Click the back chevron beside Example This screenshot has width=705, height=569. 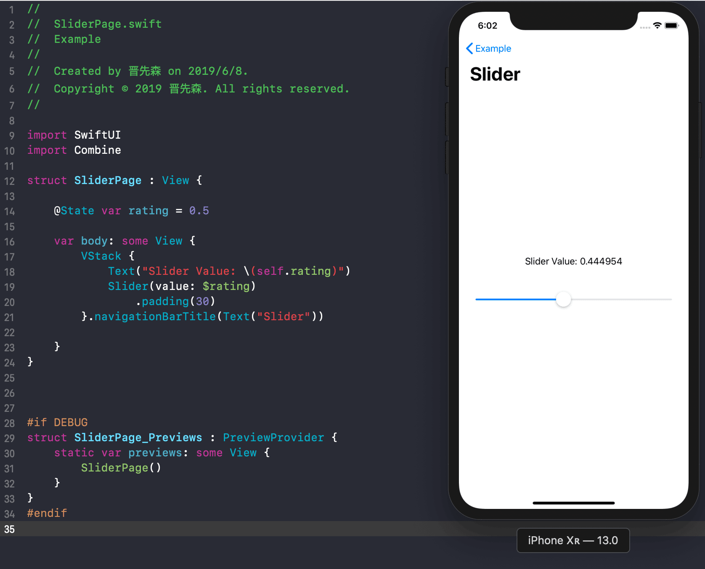point(469,48)
